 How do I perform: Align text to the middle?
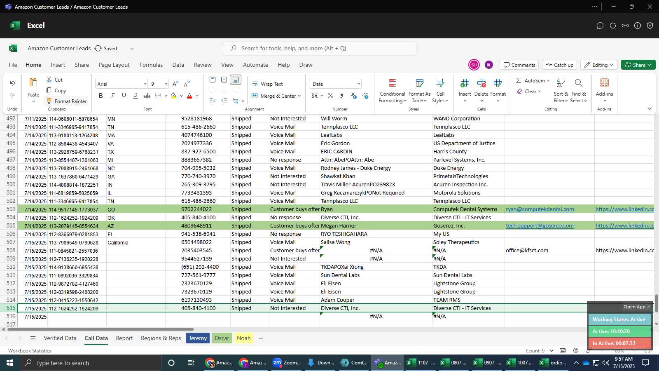[x=224, y=80]
